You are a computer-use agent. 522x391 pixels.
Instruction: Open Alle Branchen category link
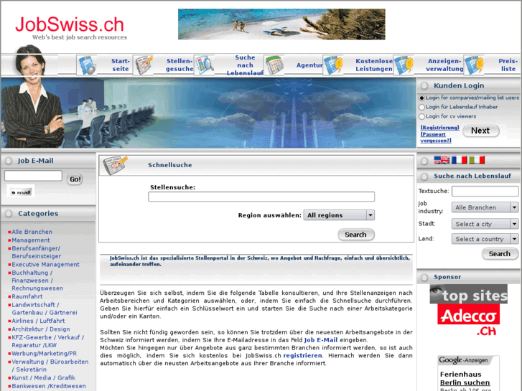(32, 232)
